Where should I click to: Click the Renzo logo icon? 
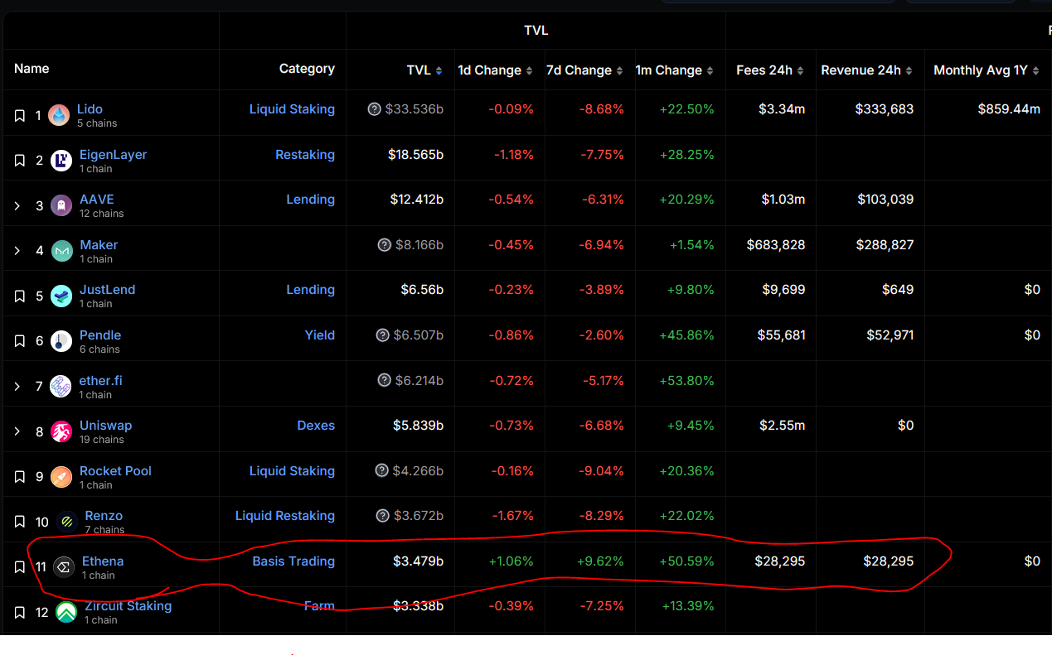click(x=66, y=522)
